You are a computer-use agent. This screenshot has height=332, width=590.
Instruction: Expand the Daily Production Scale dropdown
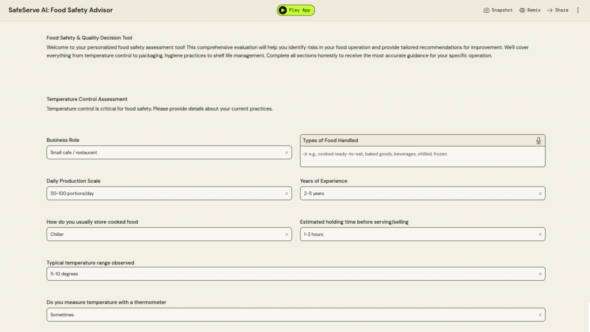coord(161,194)
